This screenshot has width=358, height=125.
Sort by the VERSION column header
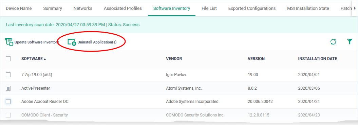pyautogui.click(x=256, y=59)
